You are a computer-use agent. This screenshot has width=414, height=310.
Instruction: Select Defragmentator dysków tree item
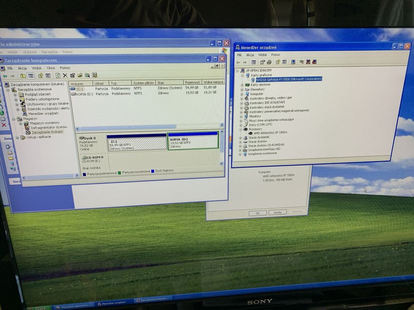(x=48, y=128)
